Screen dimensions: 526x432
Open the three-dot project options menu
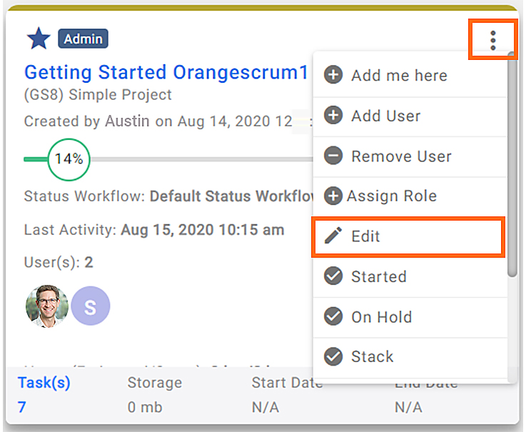tap(492, 41)
